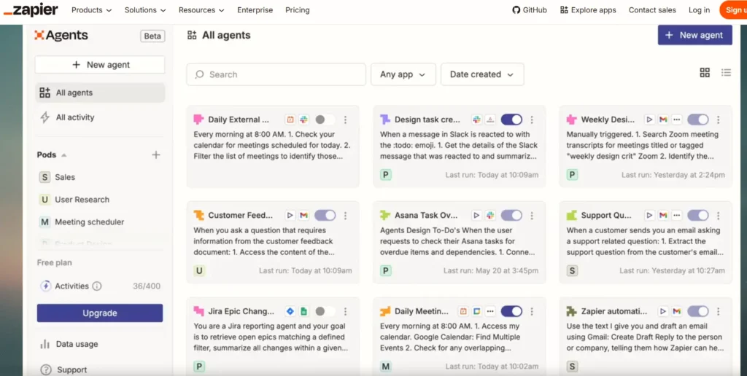Click the Zapier logo
Viewport: 747px width, 376px height.
31,10
